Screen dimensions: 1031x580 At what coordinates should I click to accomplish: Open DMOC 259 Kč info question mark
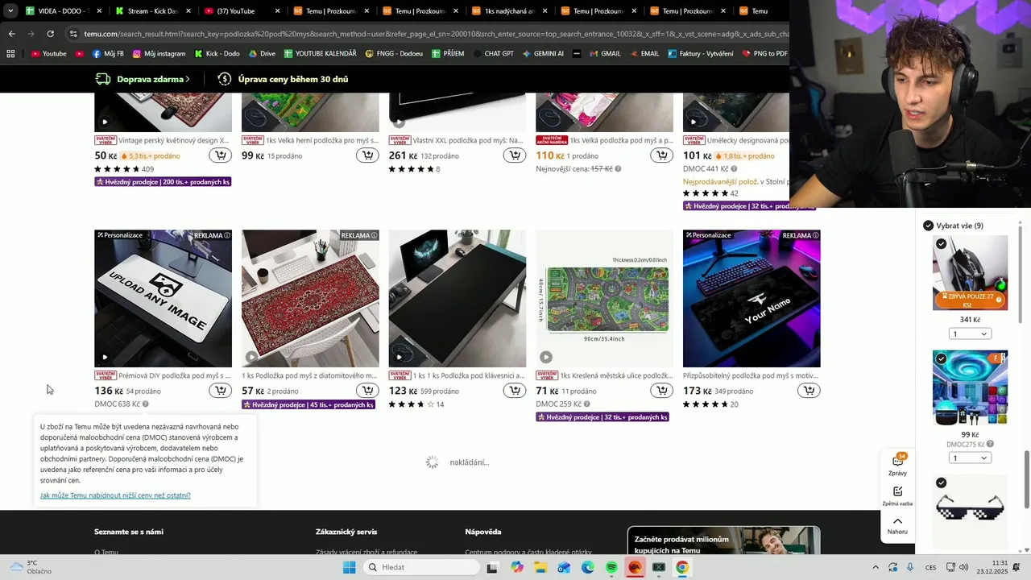coord(586,404)
